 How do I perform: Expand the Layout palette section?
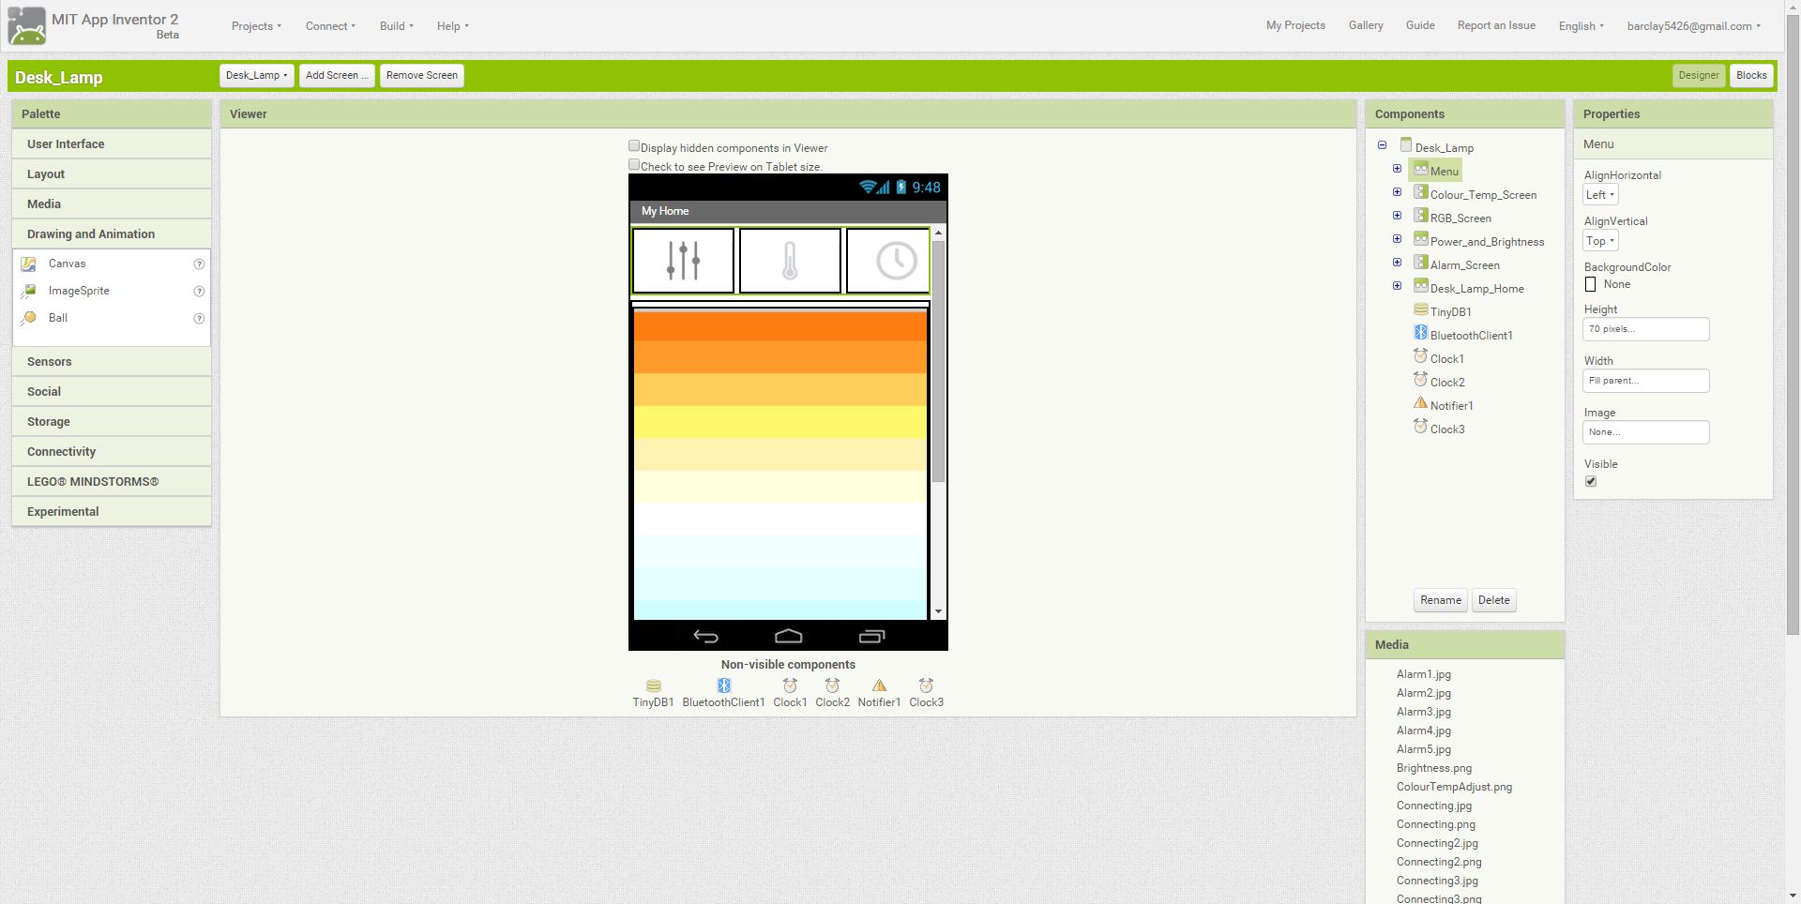pos(112,174)
